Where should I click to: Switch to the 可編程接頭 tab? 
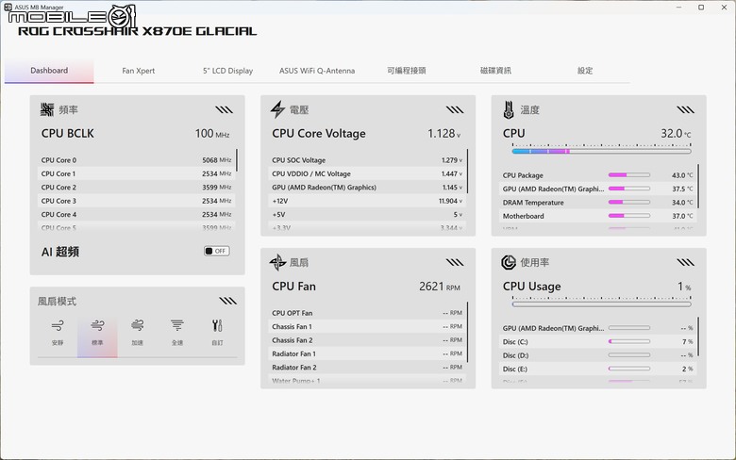pyautogui.click(x=407, y=71)
